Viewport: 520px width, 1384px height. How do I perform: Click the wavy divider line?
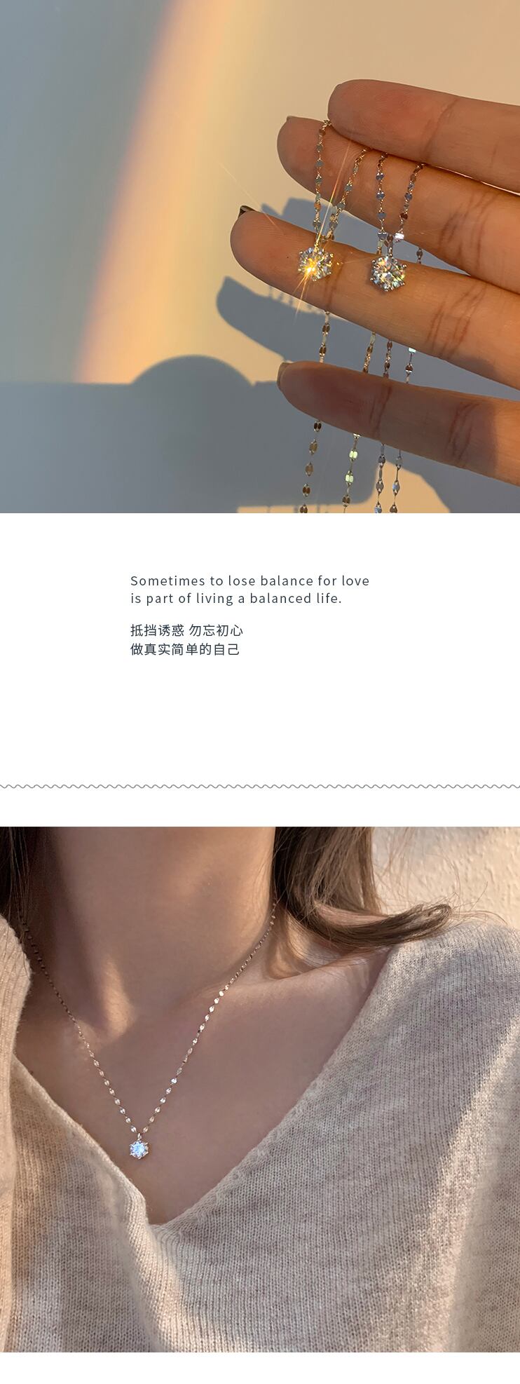(x=260, y=787)
